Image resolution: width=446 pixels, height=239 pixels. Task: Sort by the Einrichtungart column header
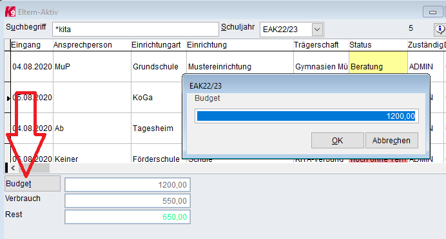[x=159, y=45]
